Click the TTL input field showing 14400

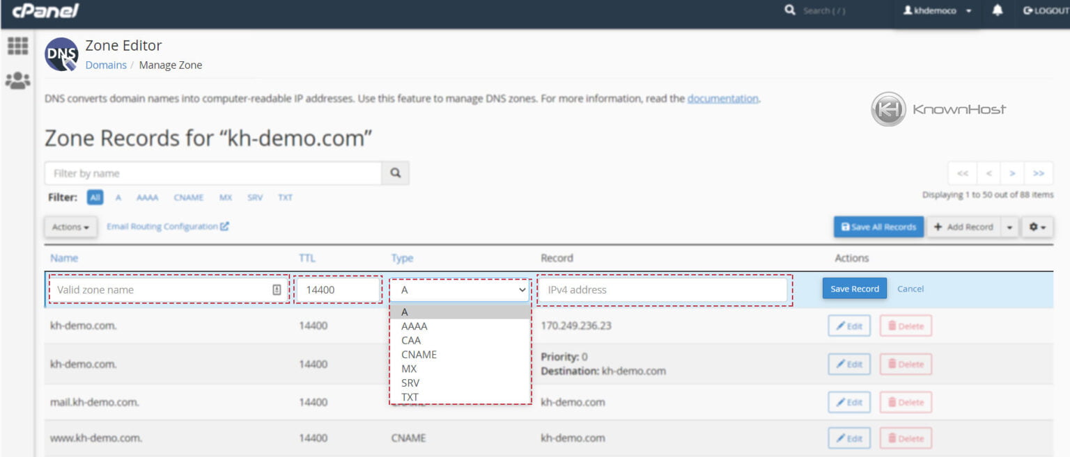tap(337, 289)
